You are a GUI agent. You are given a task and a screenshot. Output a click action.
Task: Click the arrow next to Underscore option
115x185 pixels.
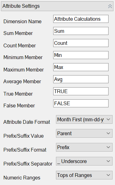tap(108, 161)
